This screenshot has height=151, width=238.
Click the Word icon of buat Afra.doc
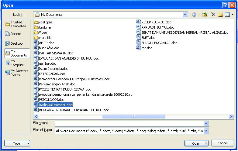pyautogui.click(x=36, y=48)
